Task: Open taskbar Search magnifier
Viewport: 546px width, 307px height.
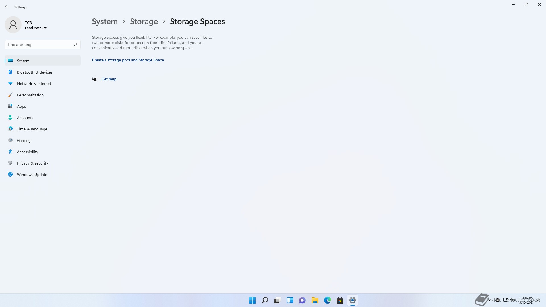Action: point(265,300)
